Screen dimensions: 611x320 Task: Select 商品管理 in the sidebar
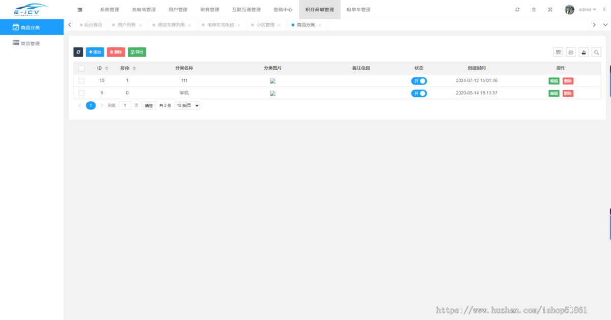pyautogui.click(x=32, y=43)
